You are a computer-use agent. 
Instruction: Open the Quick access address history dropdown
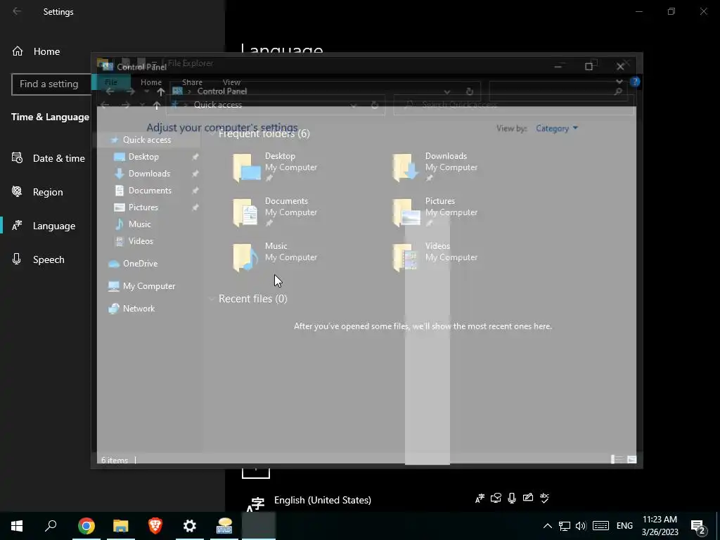pyautogui.click(x=353, y=105)
